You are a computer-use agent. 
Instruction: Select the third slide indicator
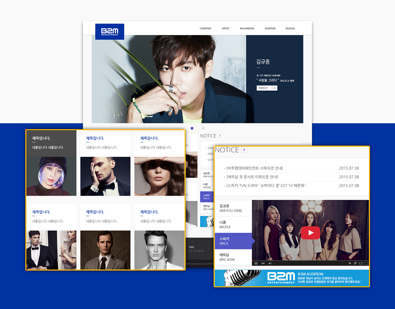(x=199, y=128)
